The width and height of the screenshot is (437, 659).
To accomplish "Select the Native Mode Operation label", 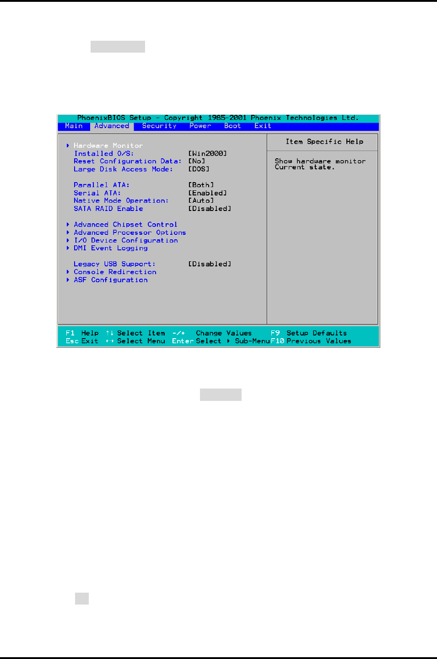I will click(121, 200).
